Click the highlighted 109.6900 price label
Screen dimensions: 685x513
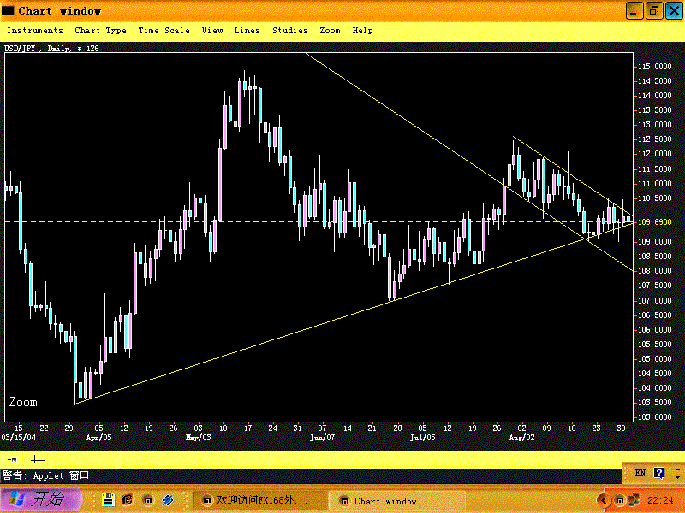click(655, 222)
